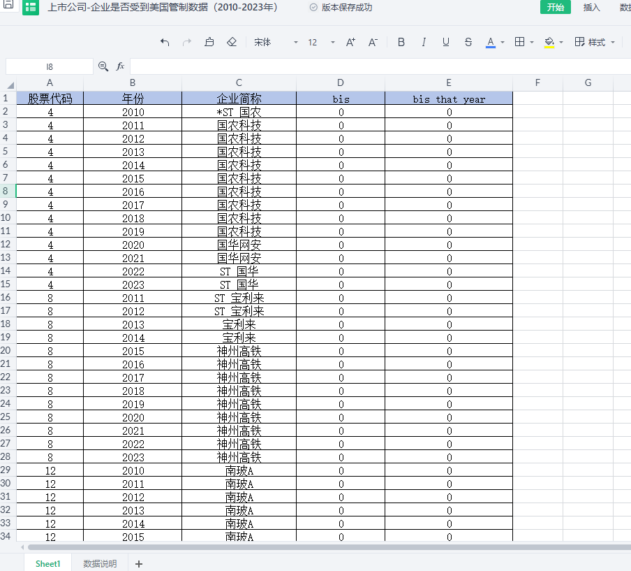631x571 pixels.
Task: Click the undo arrow icon
Action: click(165, 42)
